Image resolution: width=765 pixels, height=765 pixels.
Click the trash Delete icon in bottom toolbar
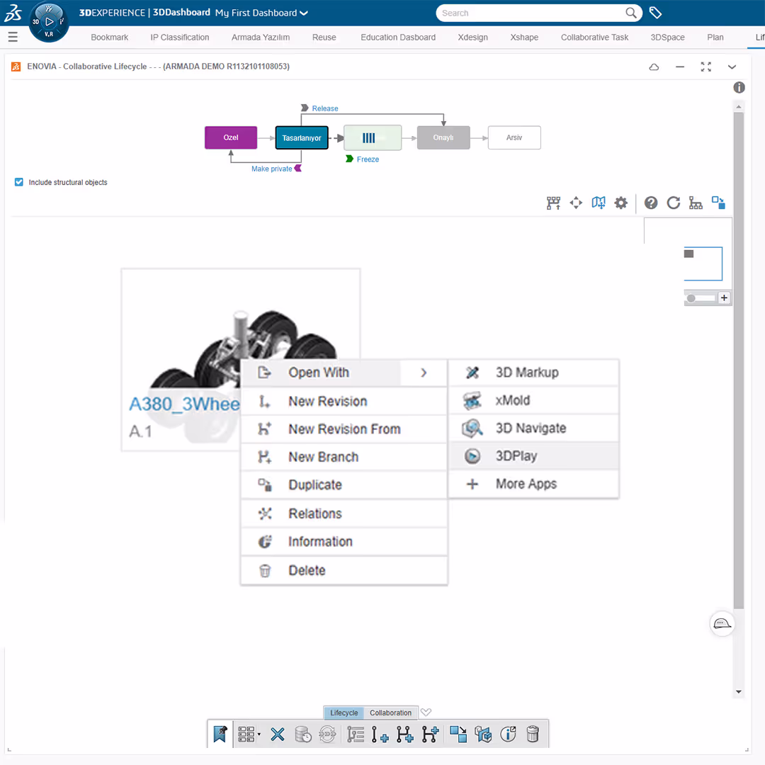(533, 735)
